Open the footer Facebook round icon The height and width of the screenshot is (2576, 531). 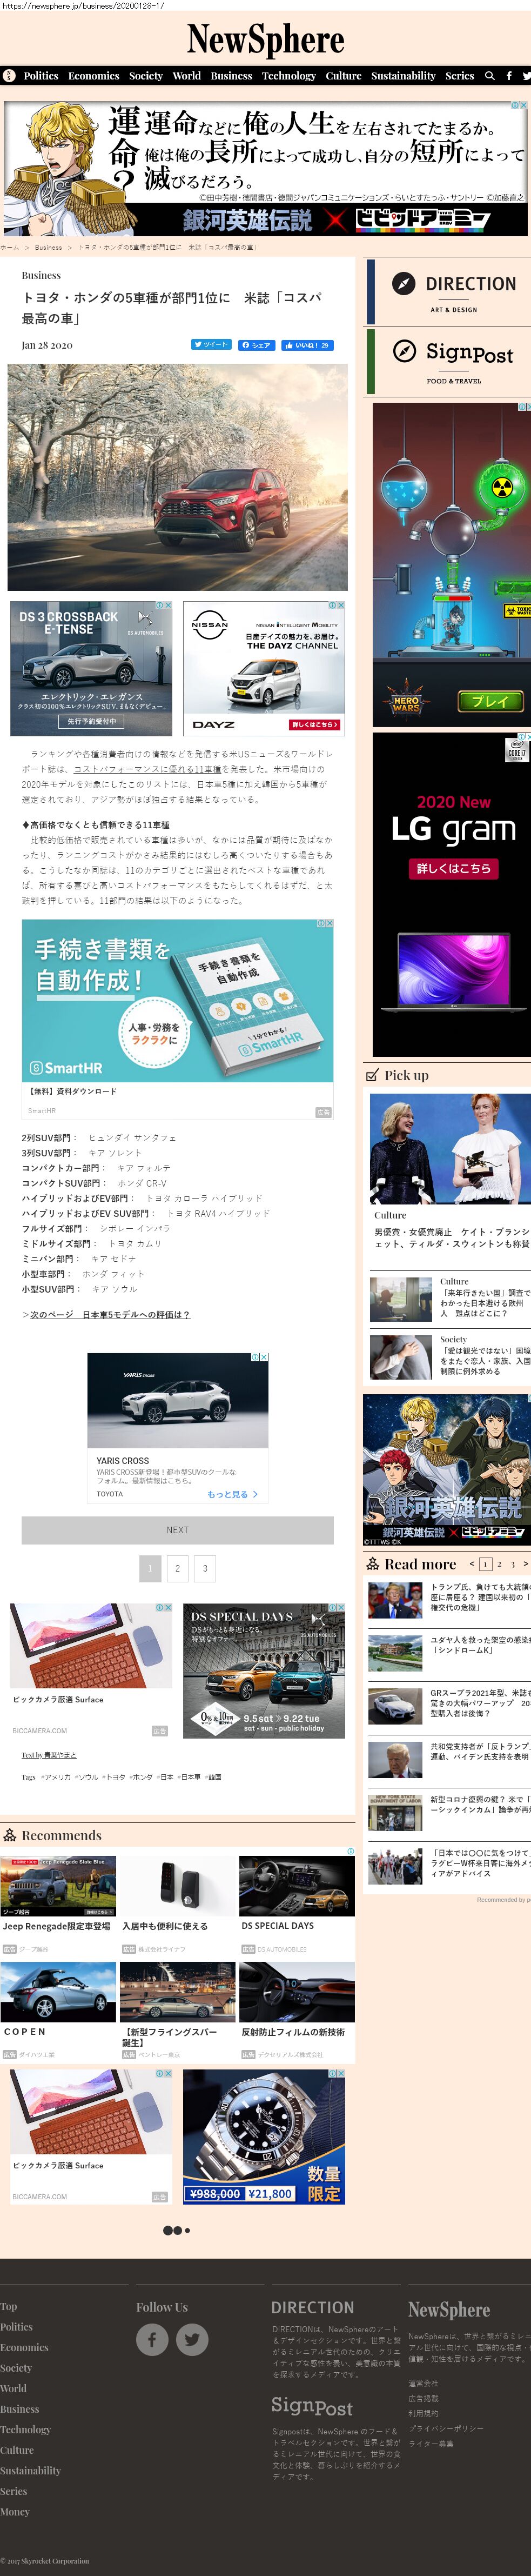[152, 2339]
